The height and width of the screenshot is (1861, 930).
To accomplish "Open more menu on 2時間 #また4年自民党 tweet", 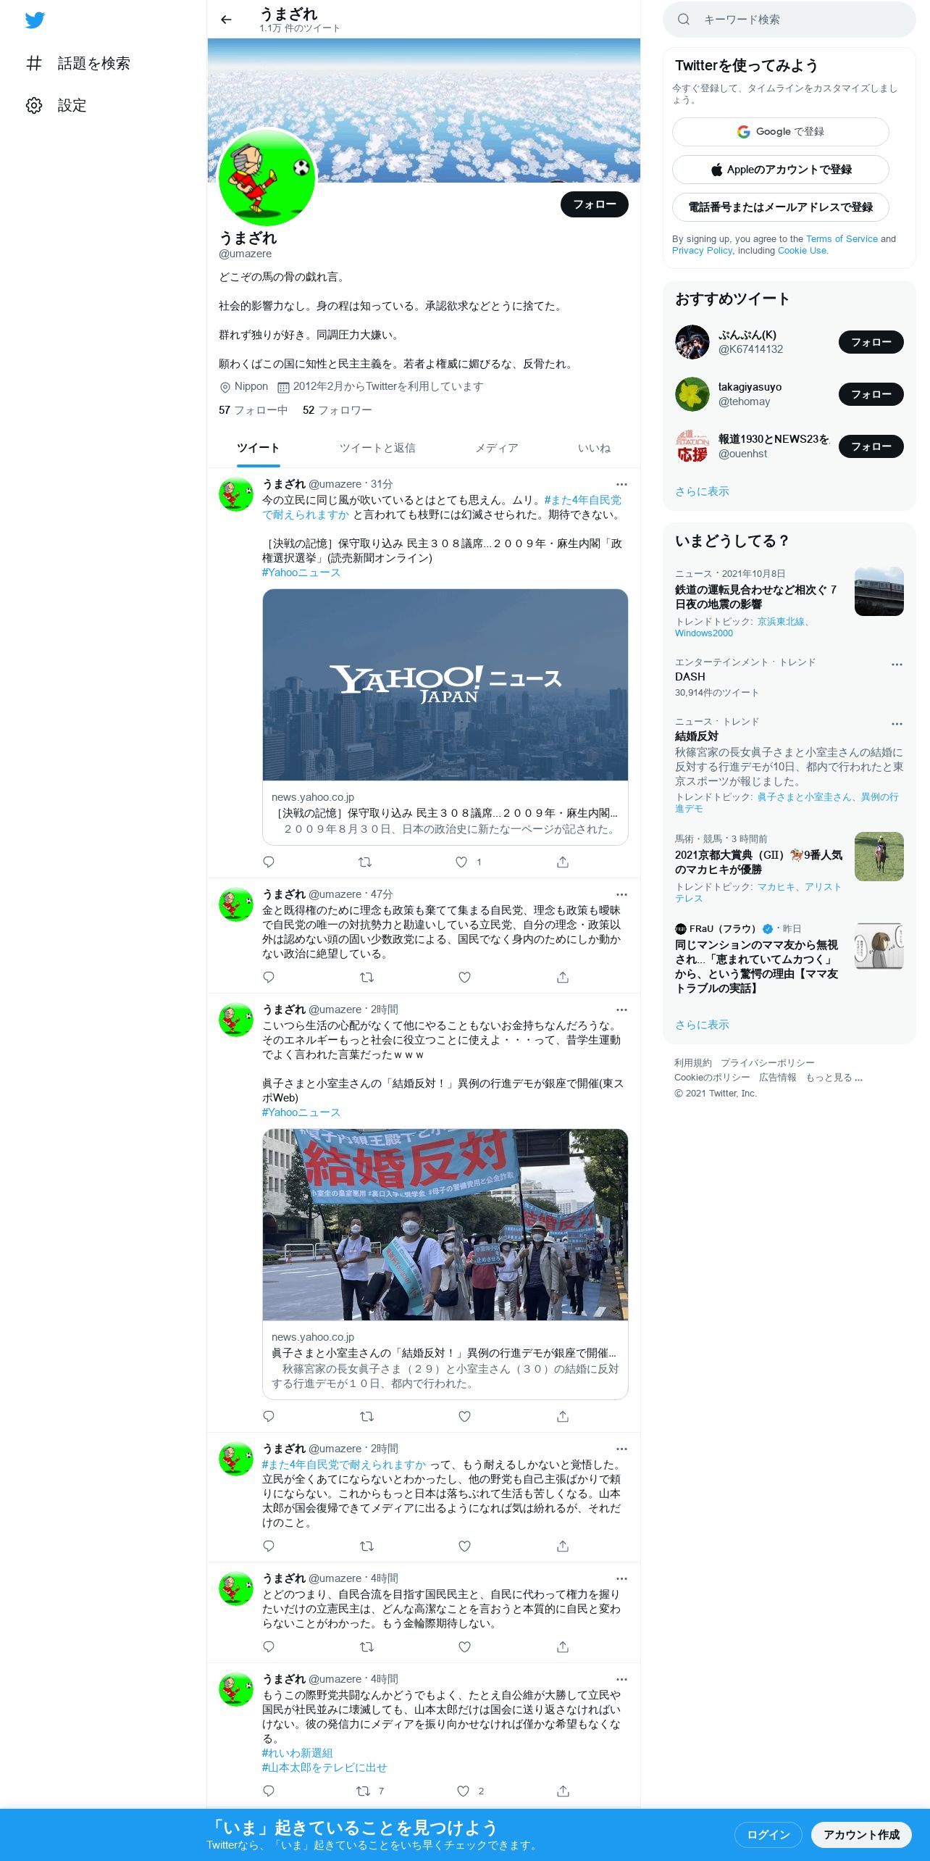I will click(x=621, y=1449).
